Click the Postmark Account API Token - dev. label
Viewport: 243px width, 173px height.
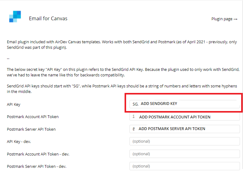(38, 154)
